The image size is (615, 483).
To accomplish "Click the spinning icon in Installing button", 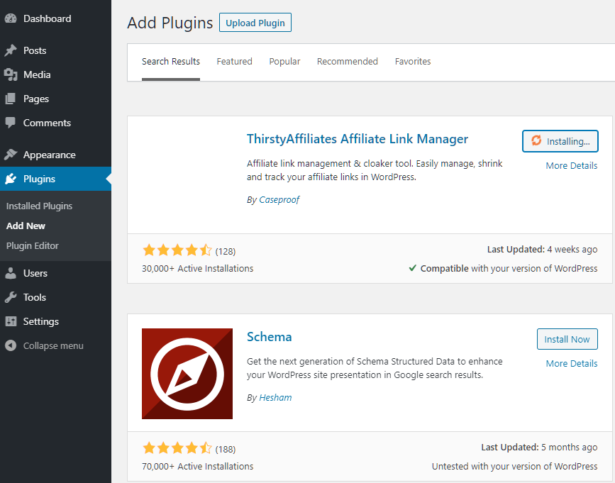I will (x=536, y=140).
